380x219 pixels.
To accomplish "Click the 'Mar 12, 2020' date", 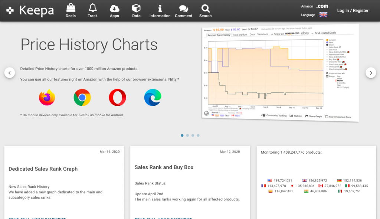I will (230, 151).
